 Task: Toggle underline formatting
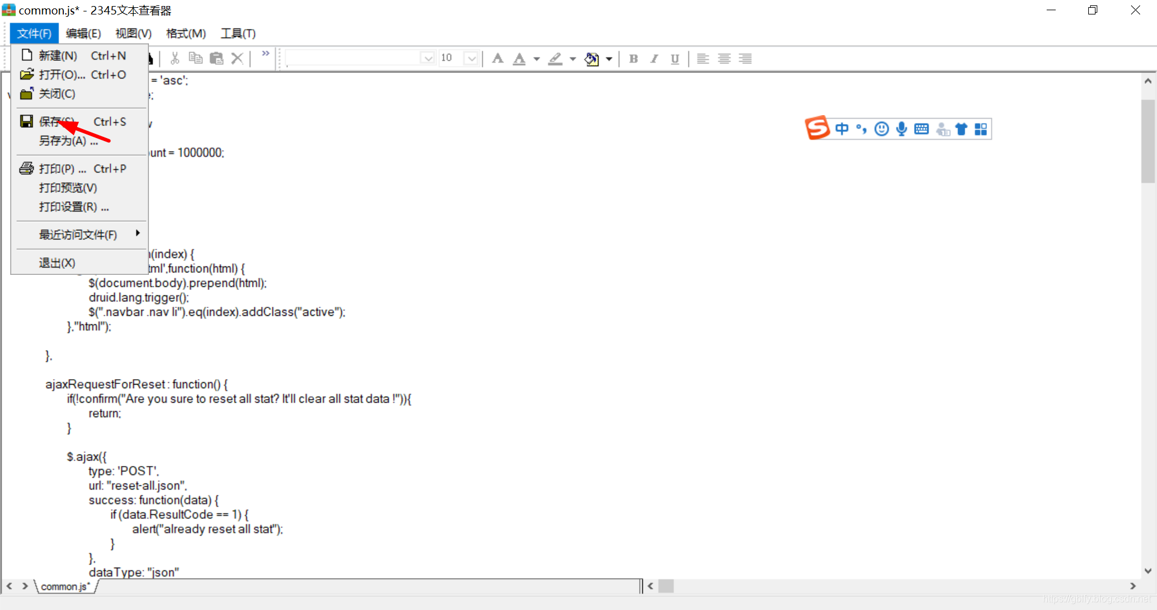(675, 58)
